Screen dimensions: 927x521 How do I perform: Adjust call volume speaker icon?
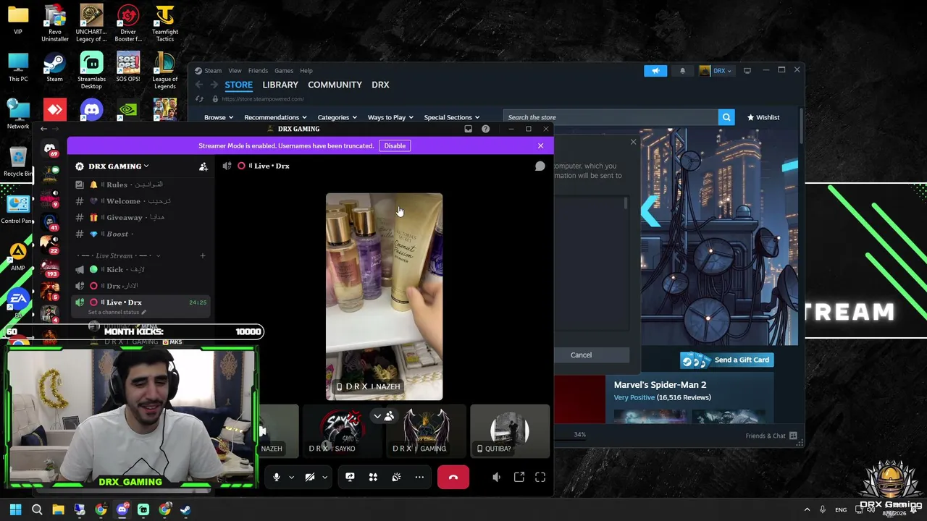click(x=496, y=478)
